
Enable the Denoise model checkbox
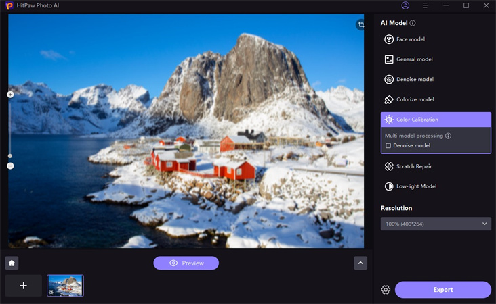coord(388,146)
